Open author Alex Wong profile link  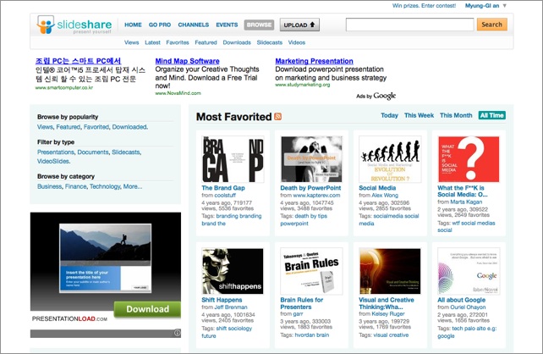click(x=385, y=195)
